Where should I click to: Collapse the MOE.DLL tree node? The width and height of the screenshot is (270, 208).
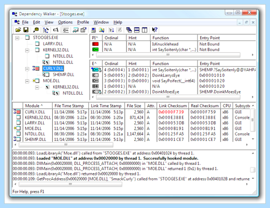pos(27,81)
